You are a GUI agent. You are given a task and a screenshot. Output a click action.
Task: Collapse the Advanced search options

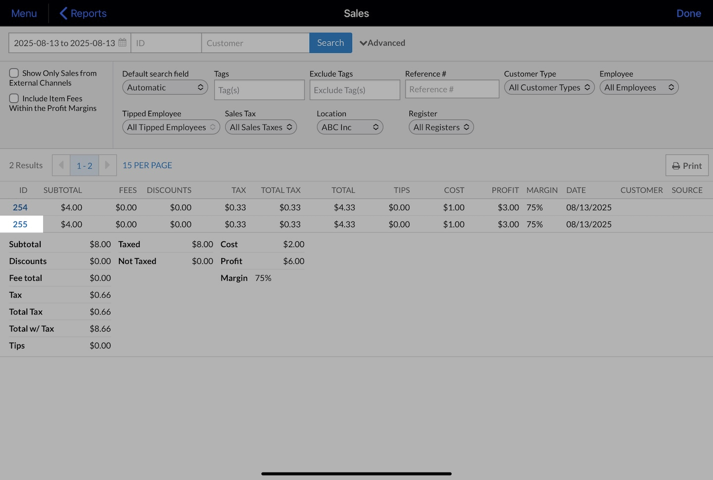tap(382, 43)
